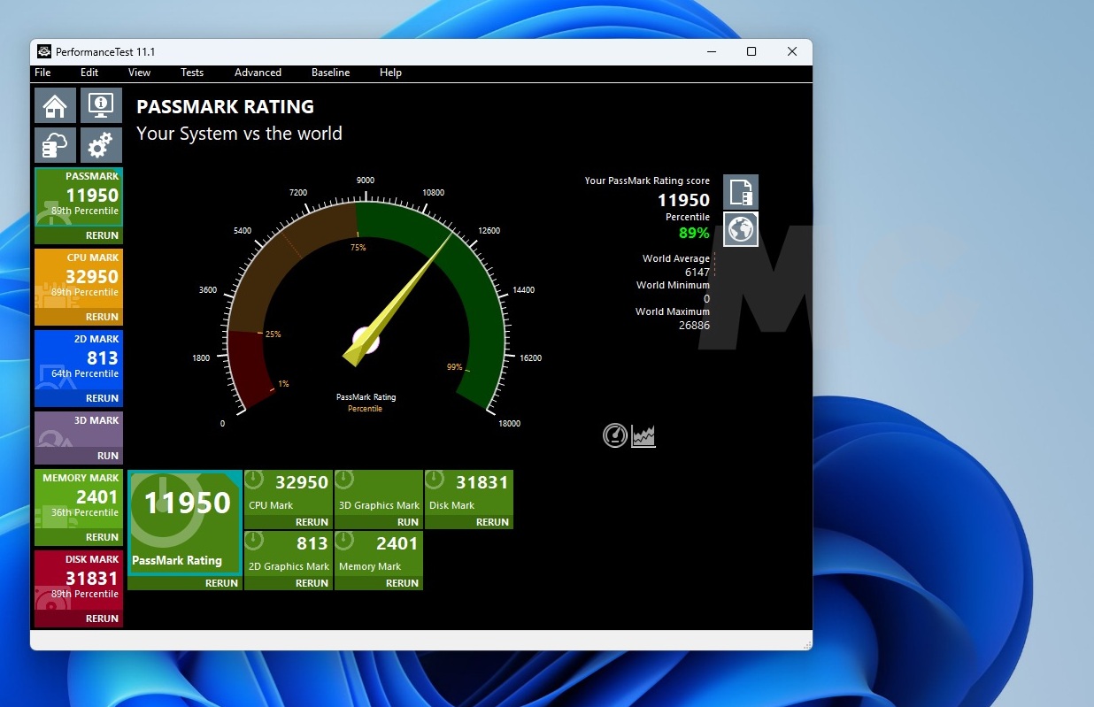Click the clock icon in 3D Graphics tile

[x=344, y=480]
